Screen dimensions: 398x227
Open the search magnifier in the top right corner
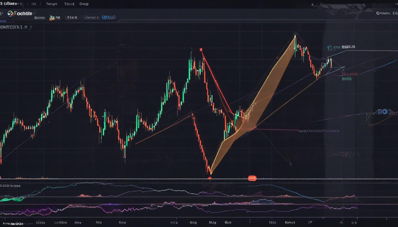click(378, 13)
